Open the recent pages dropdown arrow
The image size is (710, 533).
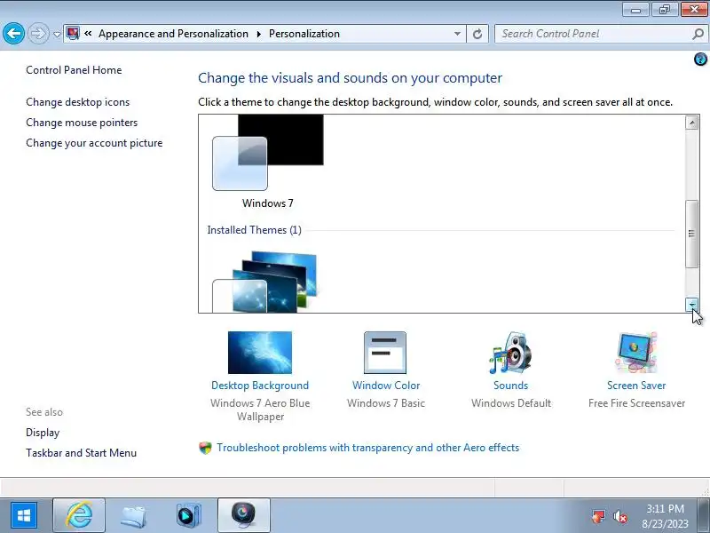tap(57, 35)
